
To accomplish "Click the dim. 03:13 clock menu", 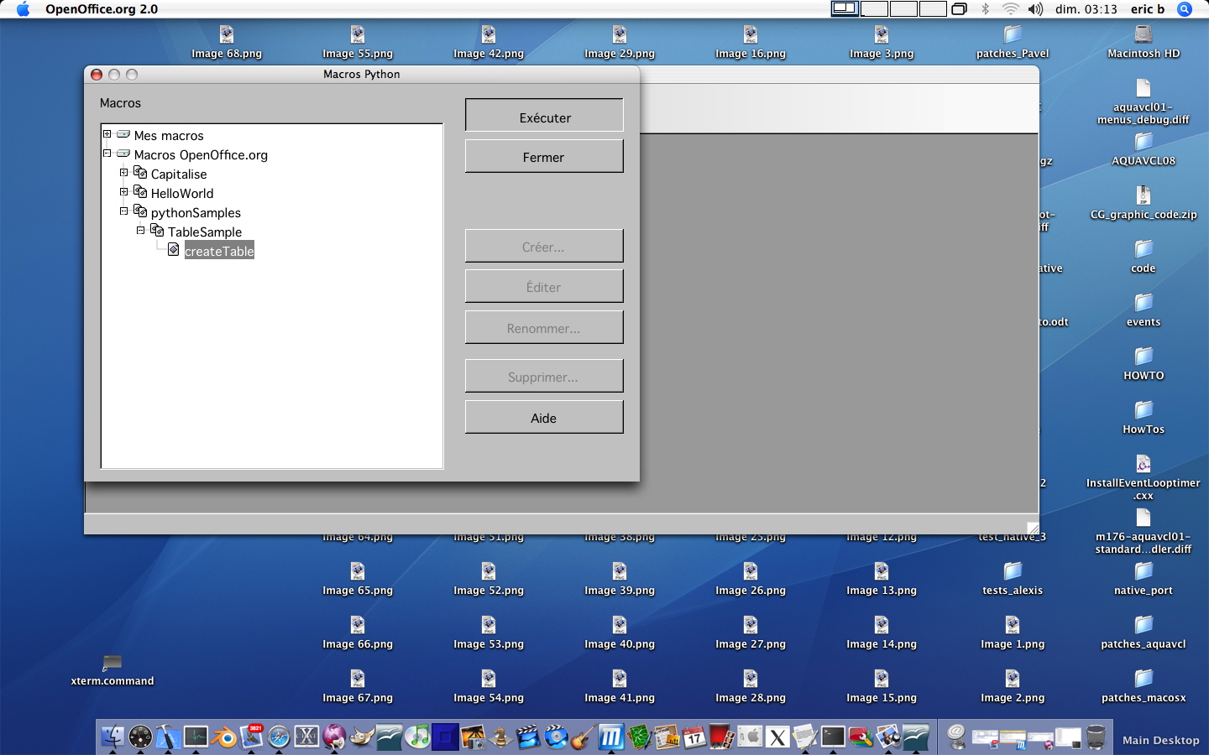I will click(1086, 9).
